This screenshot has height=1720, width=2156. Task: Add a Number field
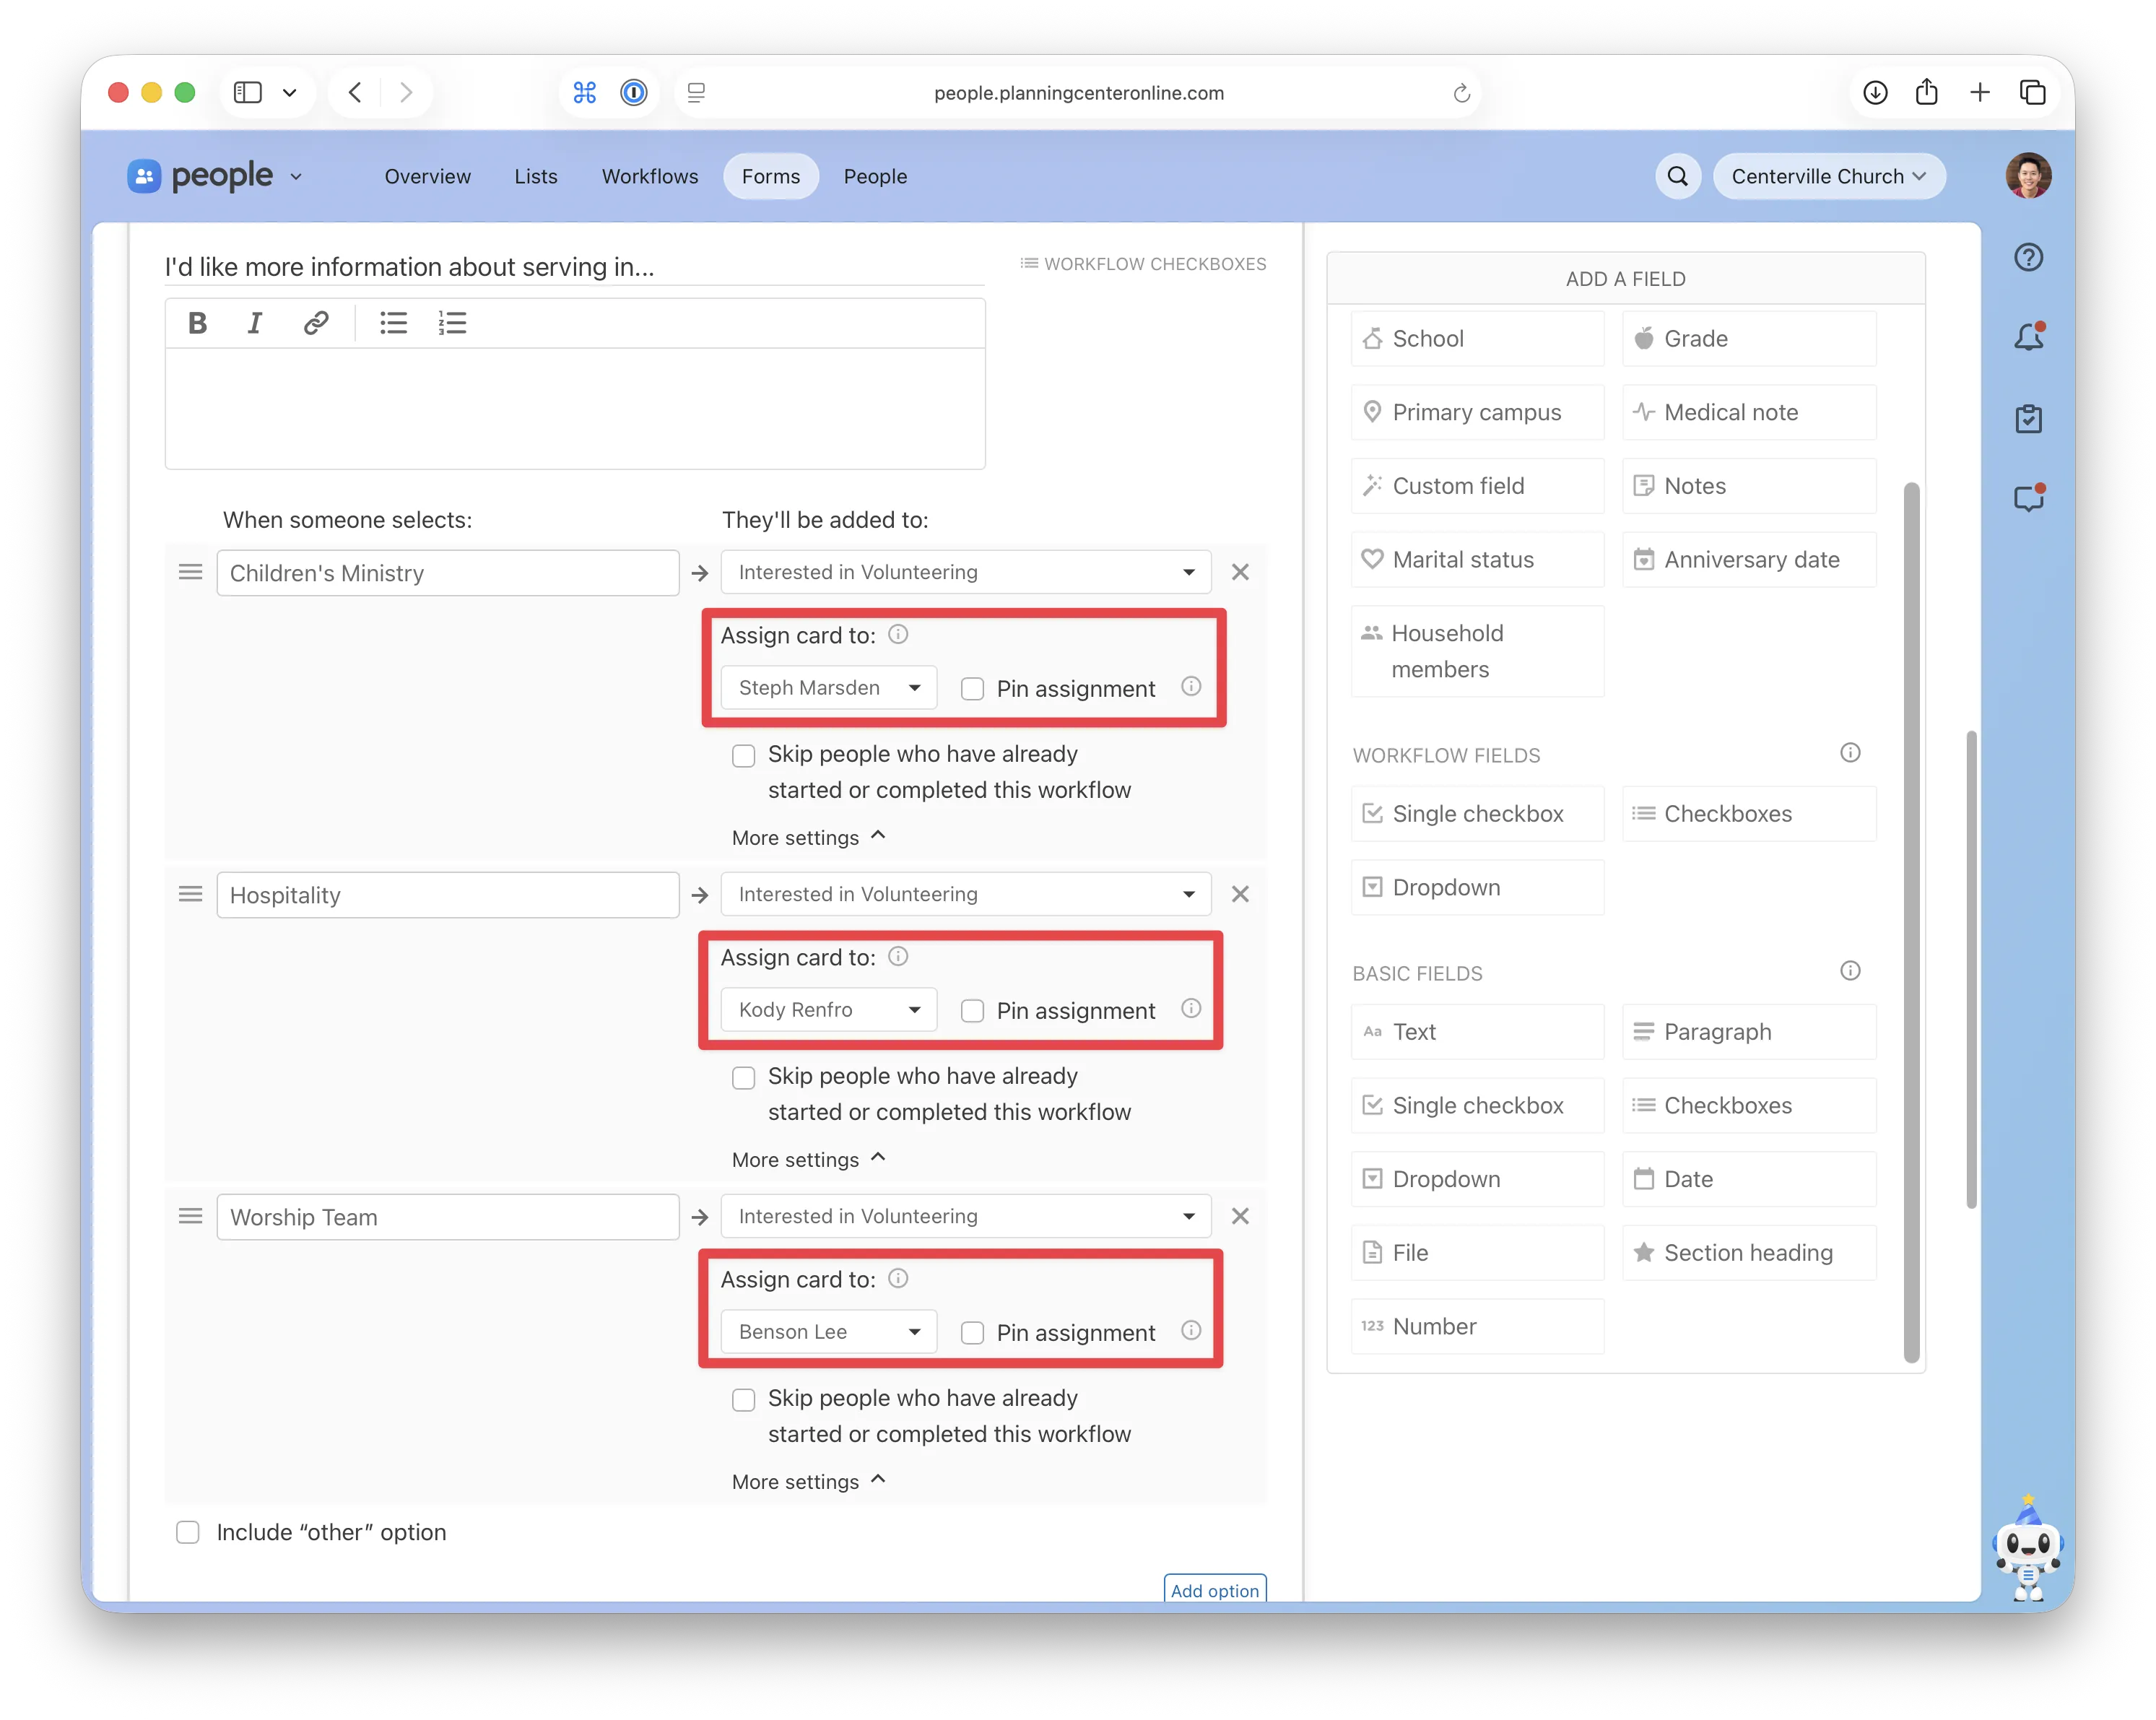point(1477,1326)
